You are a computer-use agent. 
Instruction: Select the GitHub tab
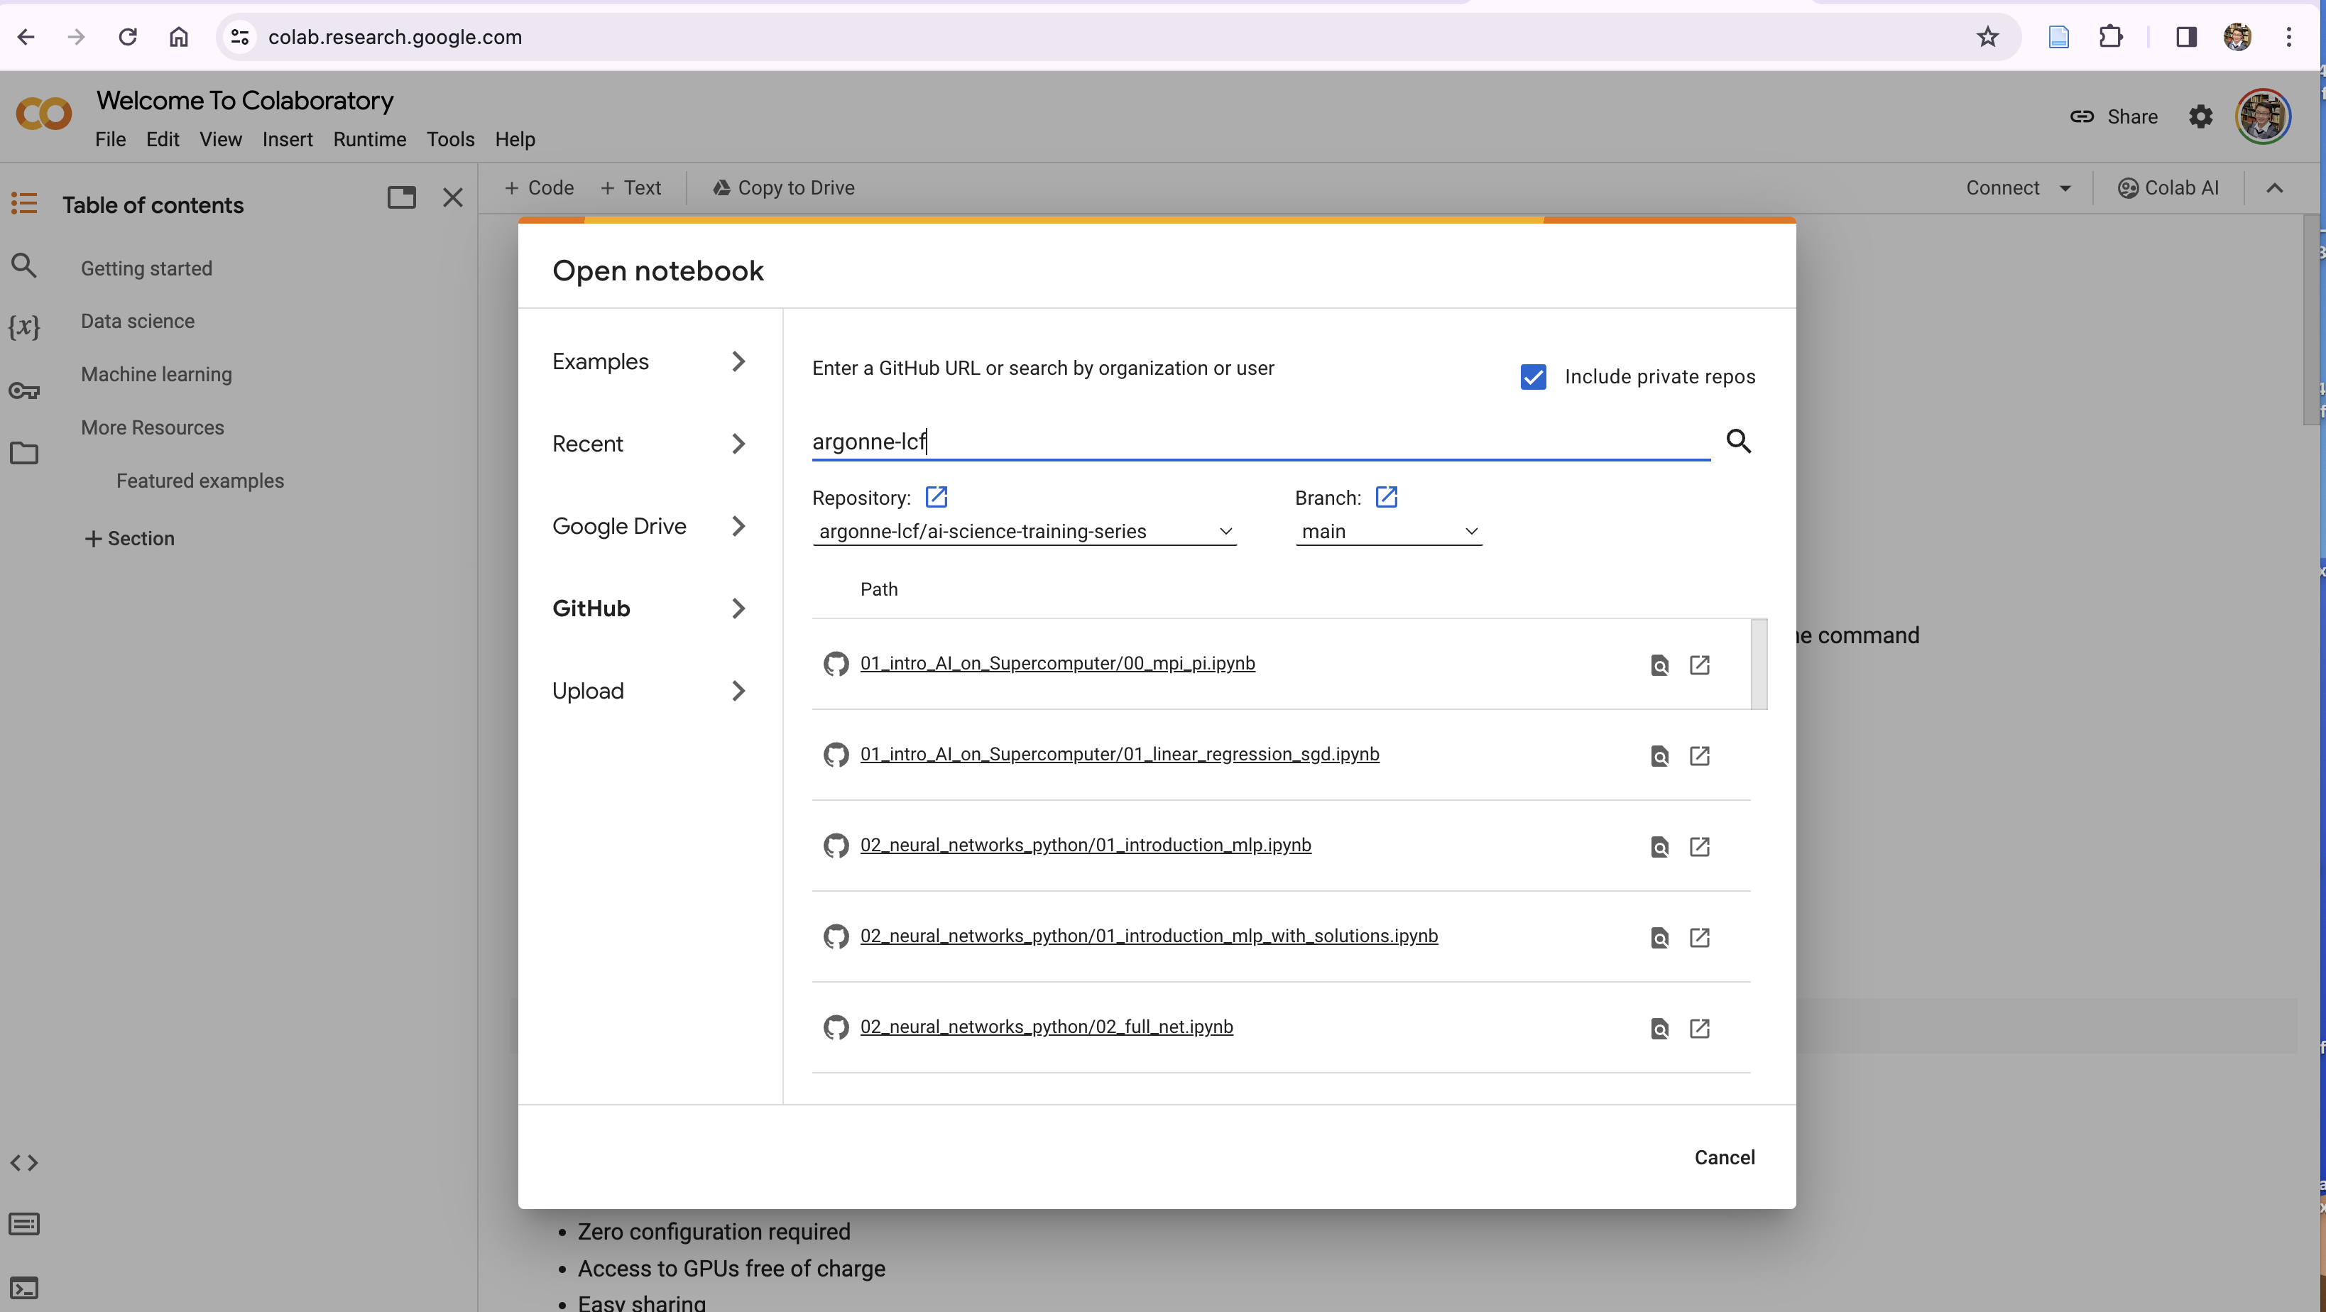(x=650, y=608)
